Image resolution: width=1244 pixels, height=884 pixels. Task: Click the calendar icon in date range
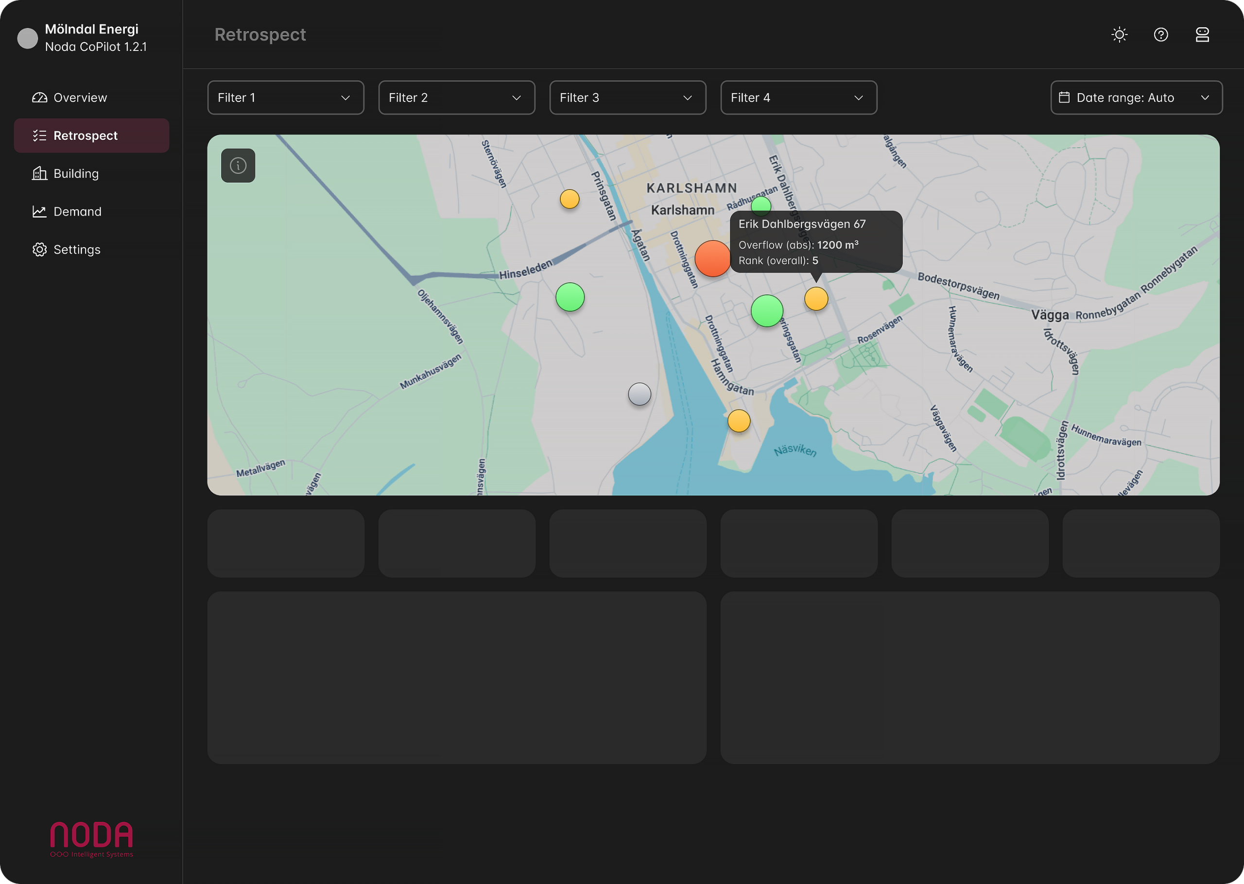pyautogui.click(x=1064, y=98)
